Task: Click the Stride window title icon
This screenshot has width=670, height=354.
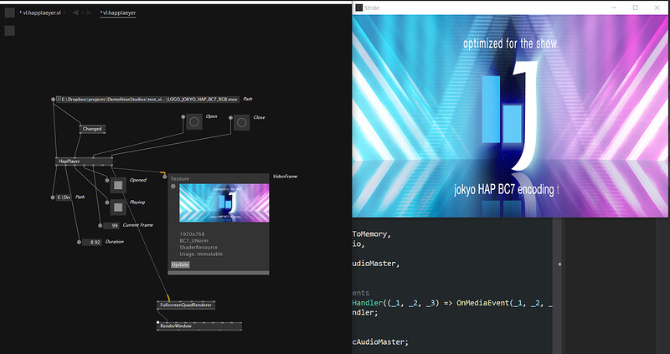Action: pyautogui.click(x=359, y=8)
